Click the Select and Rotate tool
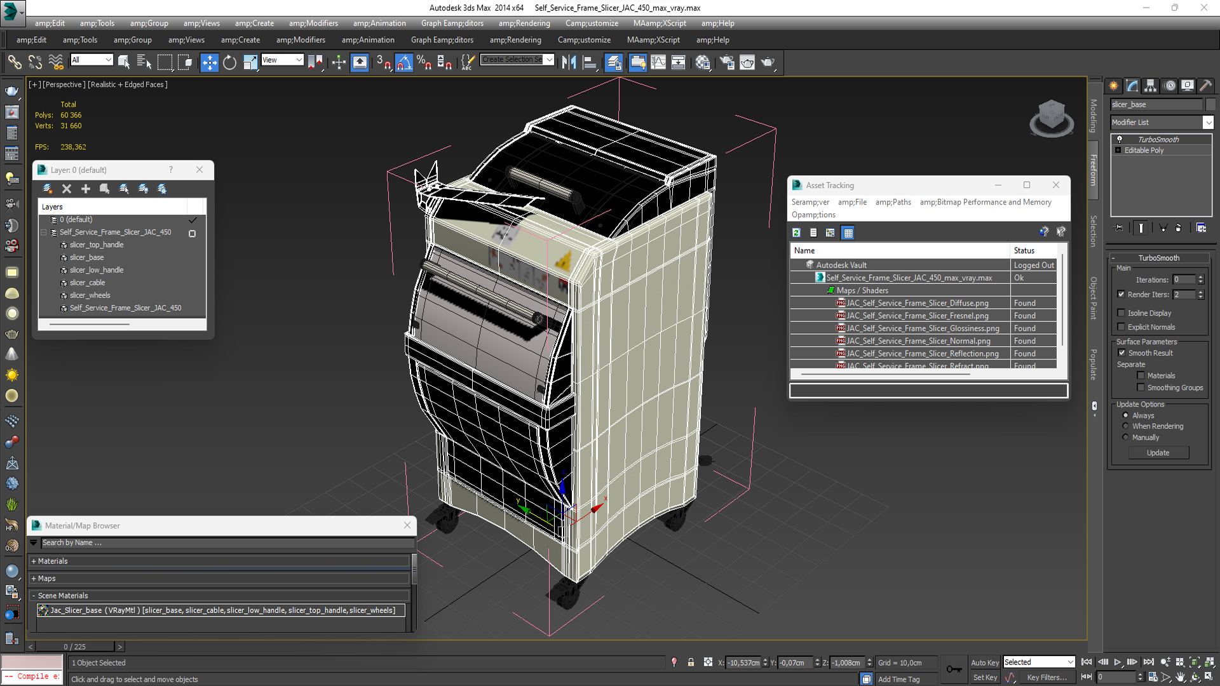Image resolution: width=1220 pixels, height=686 pixels. point(229,62)
